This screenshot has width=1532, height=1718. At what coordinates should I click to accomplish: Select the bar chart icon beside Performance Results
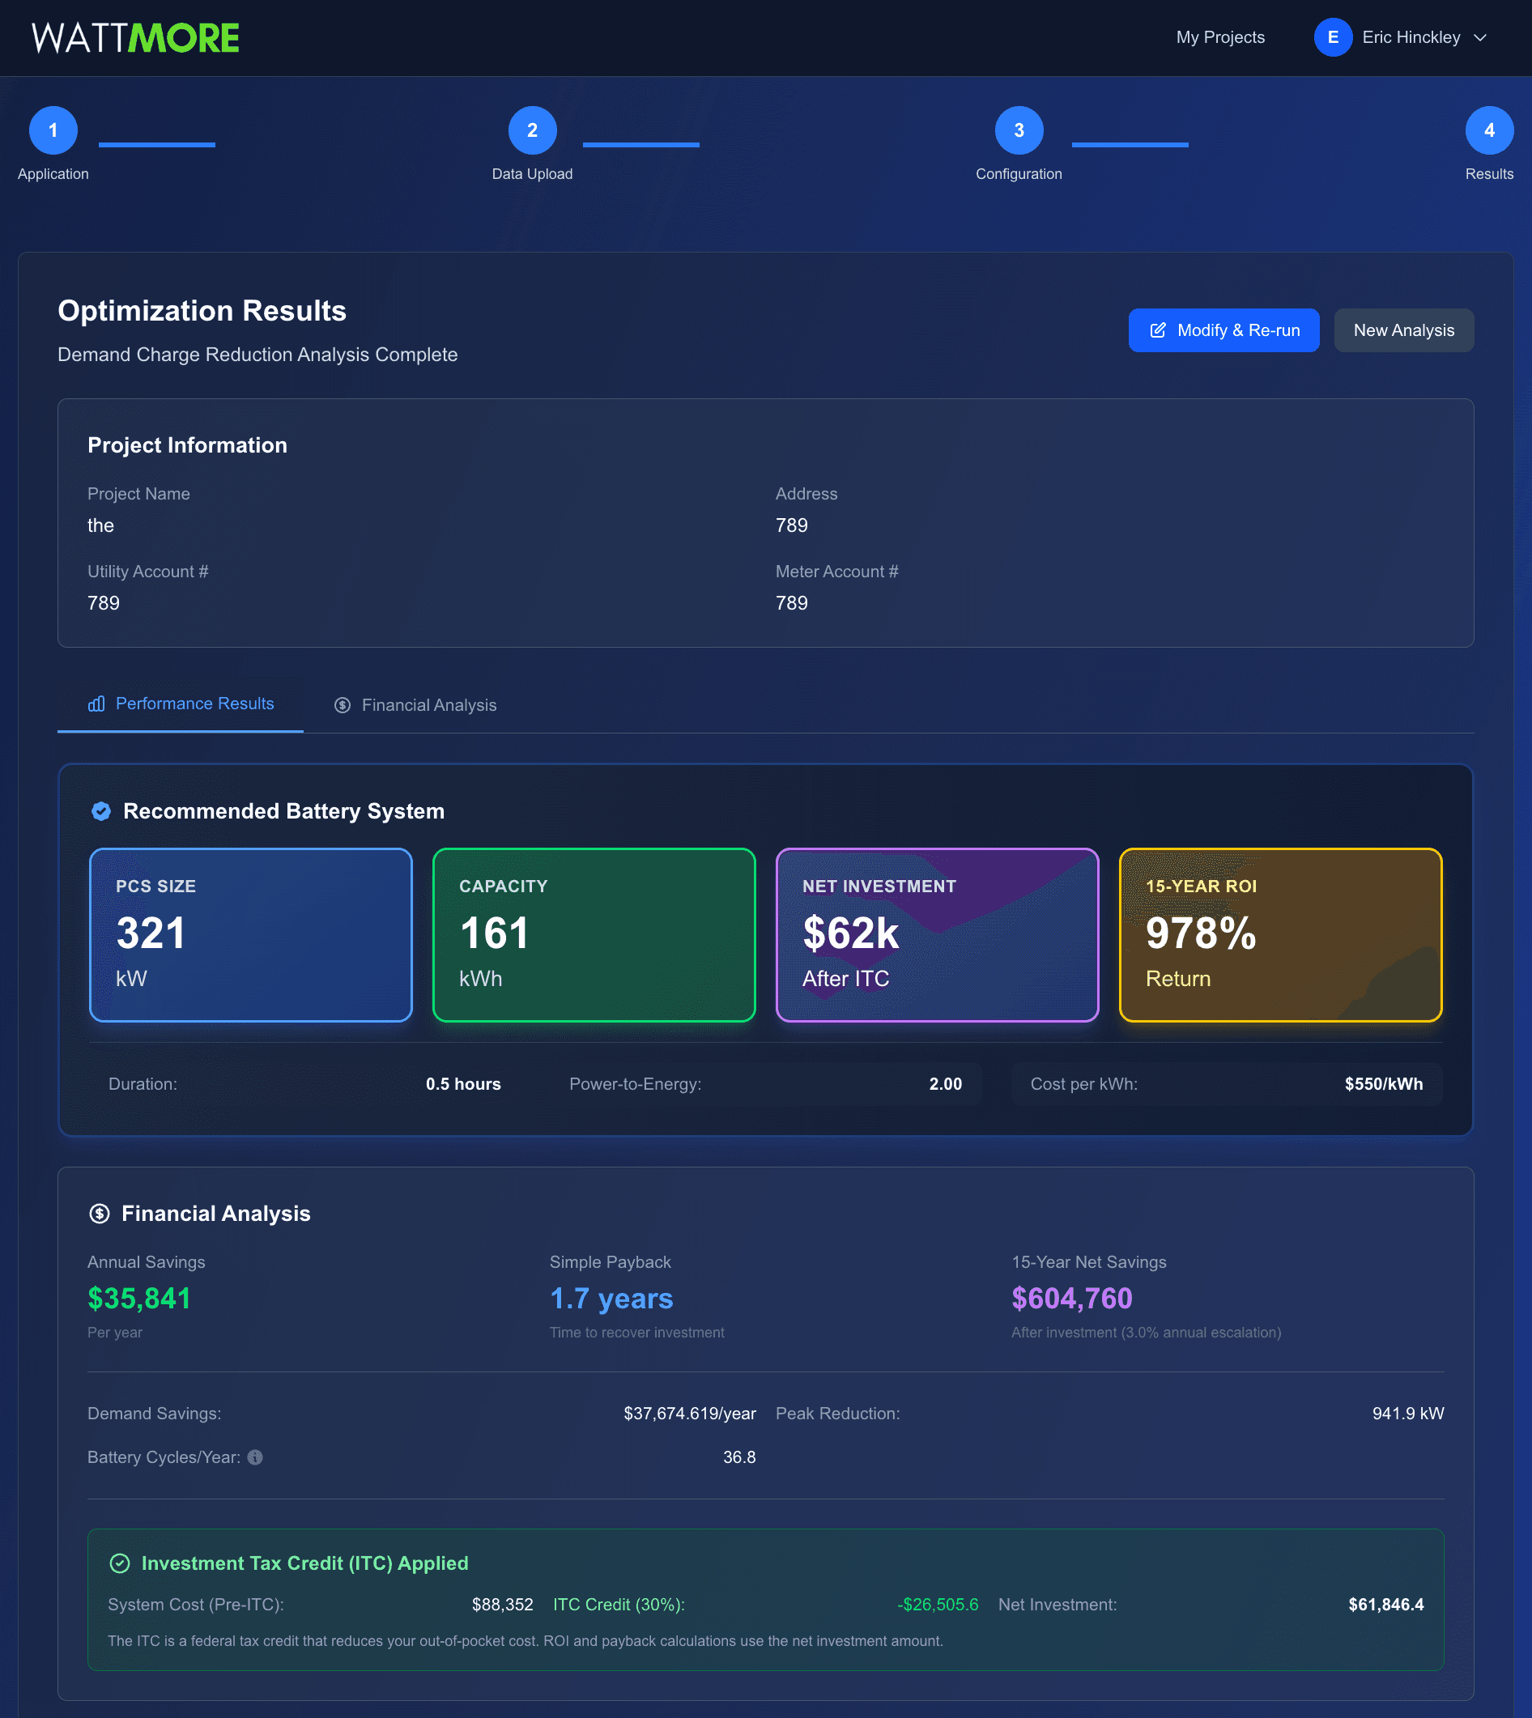coord(97,704)
